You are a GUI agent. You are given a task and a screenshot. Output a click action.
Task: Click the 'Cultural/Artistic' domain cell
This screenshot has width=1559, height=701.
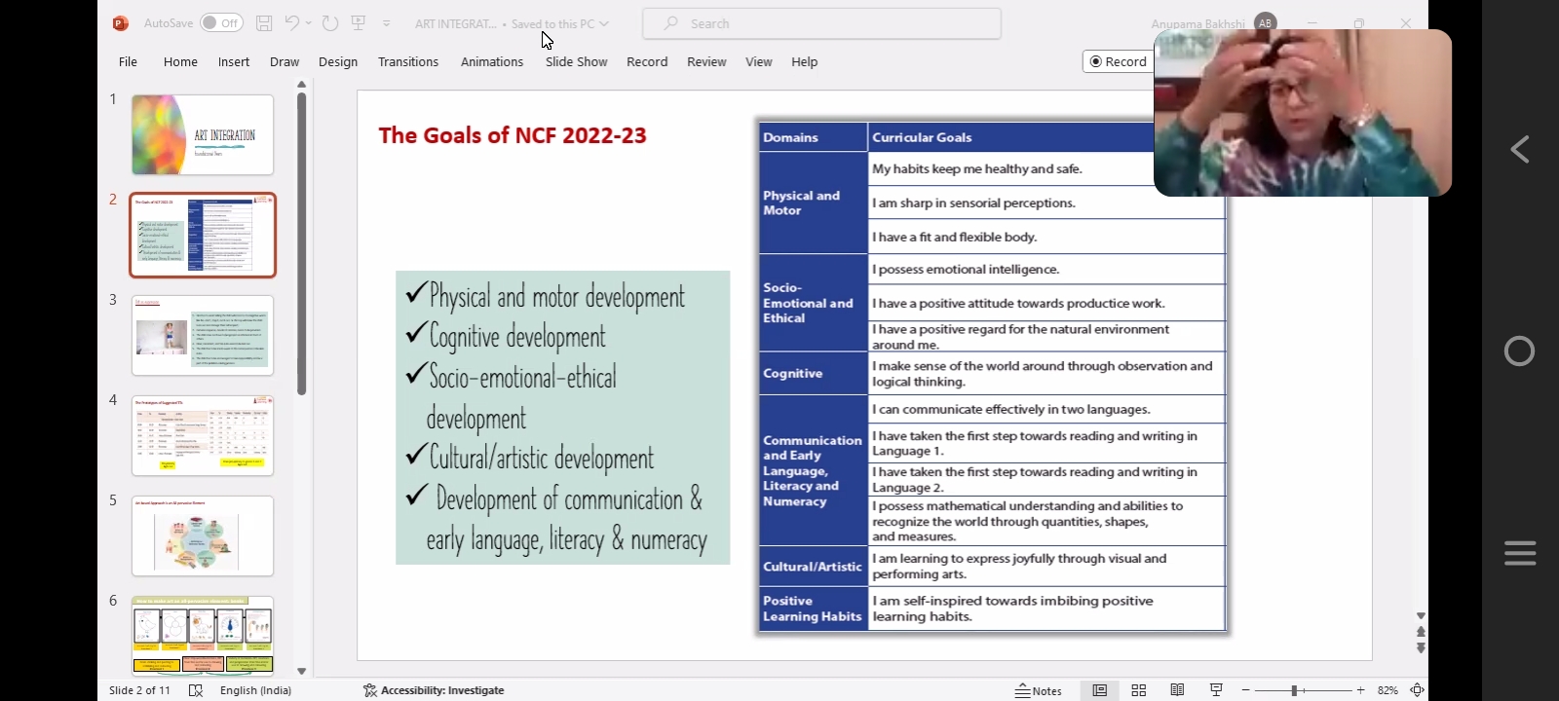[x=813, y=567]
